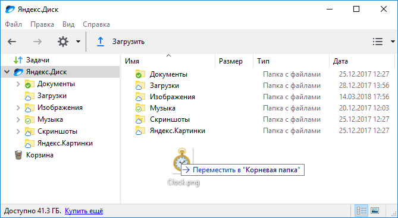398x218 pixels.
Task: Select Яндекс.Диск in the sidebar tree
Action: 46,72
